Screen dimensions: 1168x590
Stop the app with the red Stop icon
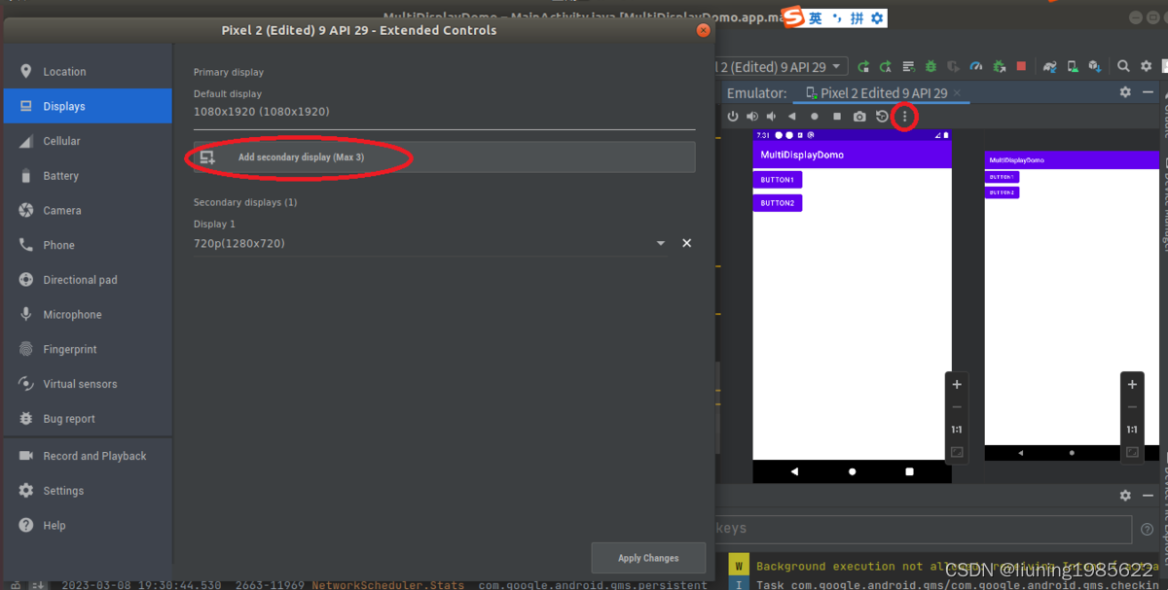1020,66
